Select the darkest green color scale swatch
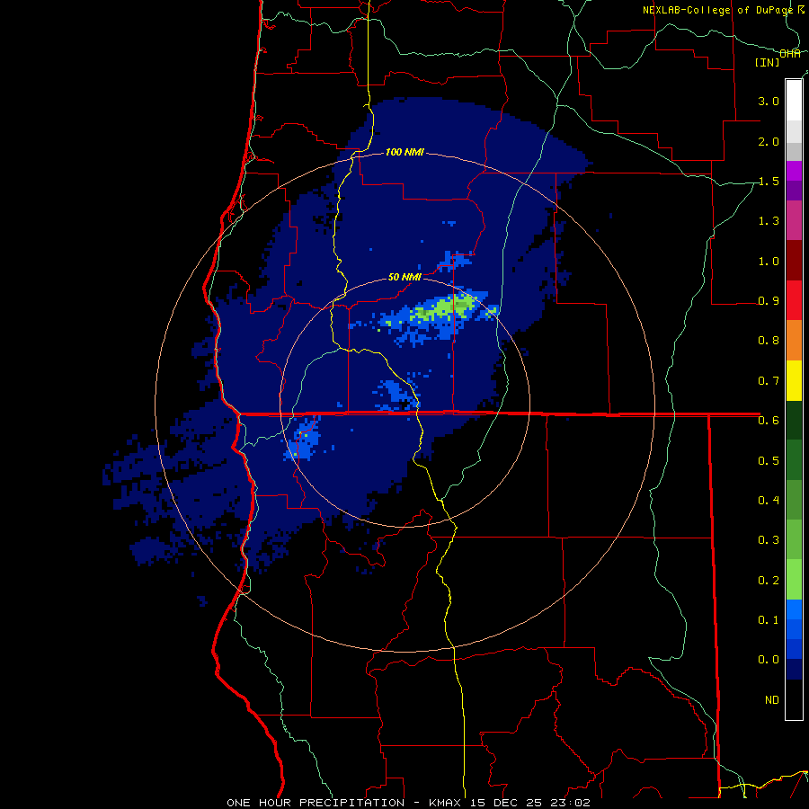Viewport: 809px width, 809px height. click(x=794, y=420)
